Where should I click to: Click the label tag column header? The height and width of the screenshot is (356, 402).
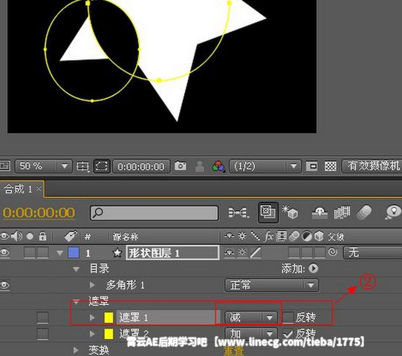[x=71, y=236]
